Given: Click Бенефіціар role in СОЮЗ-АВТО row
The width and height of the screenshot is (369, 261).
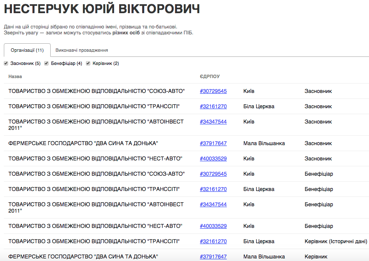Looking at the screenshot, I should click(x=319, y=174).
